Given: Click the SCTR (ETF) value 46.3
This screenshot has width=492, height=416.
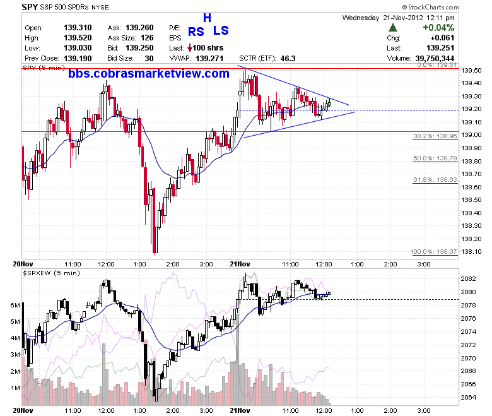Looking at the screenshot, I should point(288,59).
